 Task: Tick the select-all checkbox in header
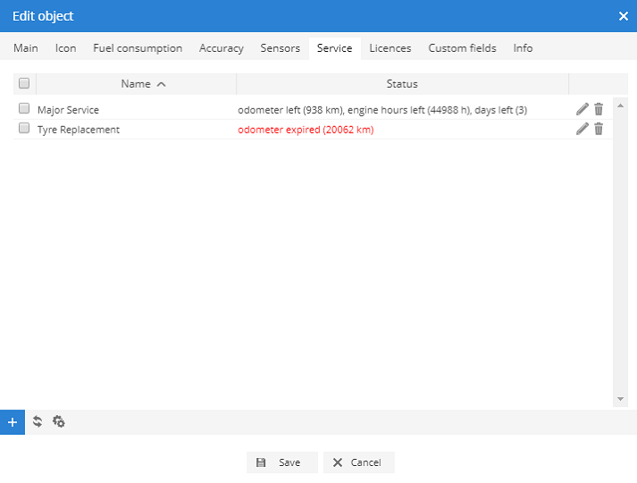click(x=24, y=83)
